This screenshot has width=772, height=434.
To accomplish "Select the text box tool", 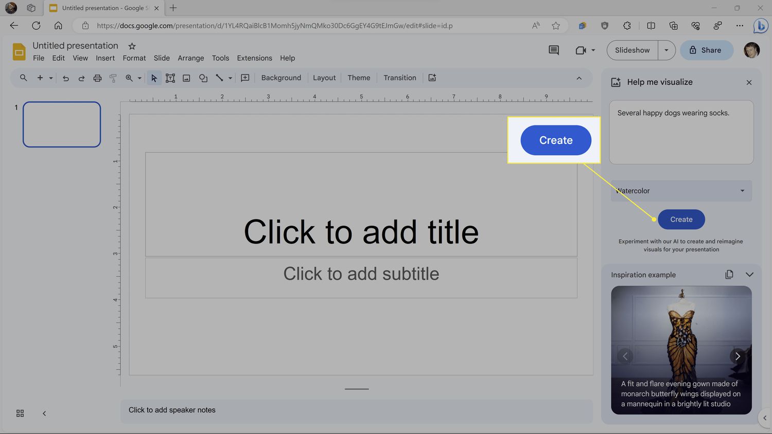I will (170, 78).
